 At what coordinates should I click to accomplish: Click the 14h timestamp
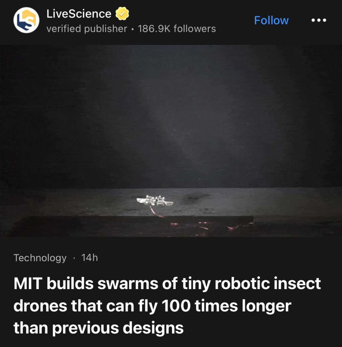tap(90, 258)
